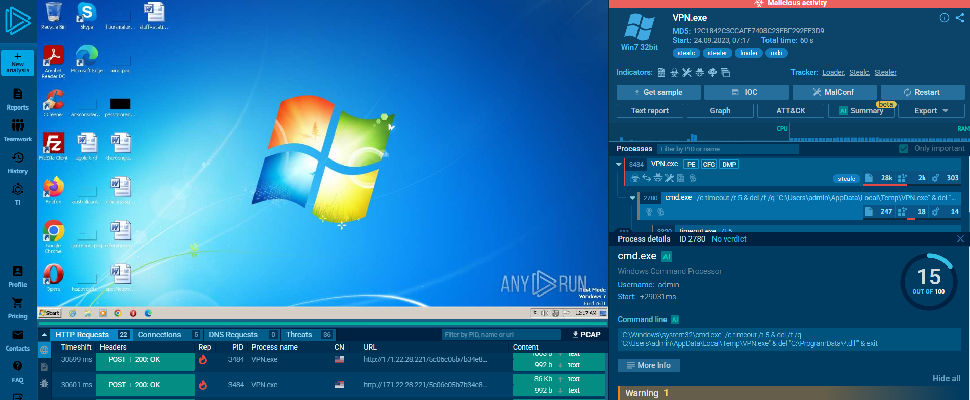
Task: Open the Stealer tracker link
Action: click(885, 72)
